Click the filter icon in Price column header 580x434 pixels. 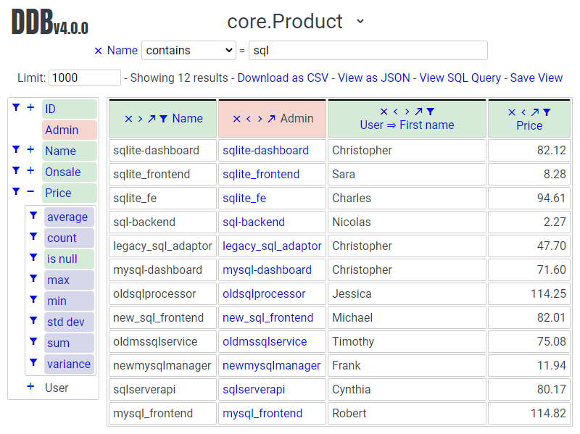click(x=547, y=112)
